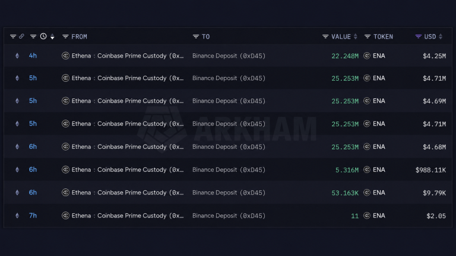Click ENA token icon in 5.316M row
The image size is (456, 256).
tap(367, 170)
